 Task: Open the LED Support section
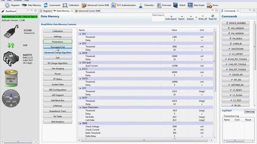[58, 95]
